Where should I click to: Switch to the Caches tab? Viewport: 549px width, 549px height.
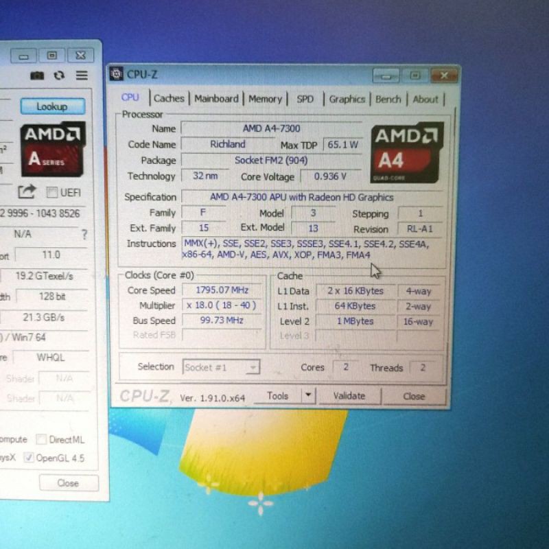[x=169, y=98]
